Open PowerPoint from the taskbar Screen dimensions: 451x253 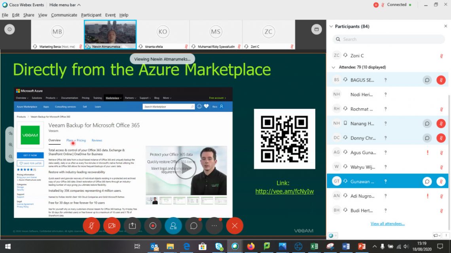pos(362,246)
